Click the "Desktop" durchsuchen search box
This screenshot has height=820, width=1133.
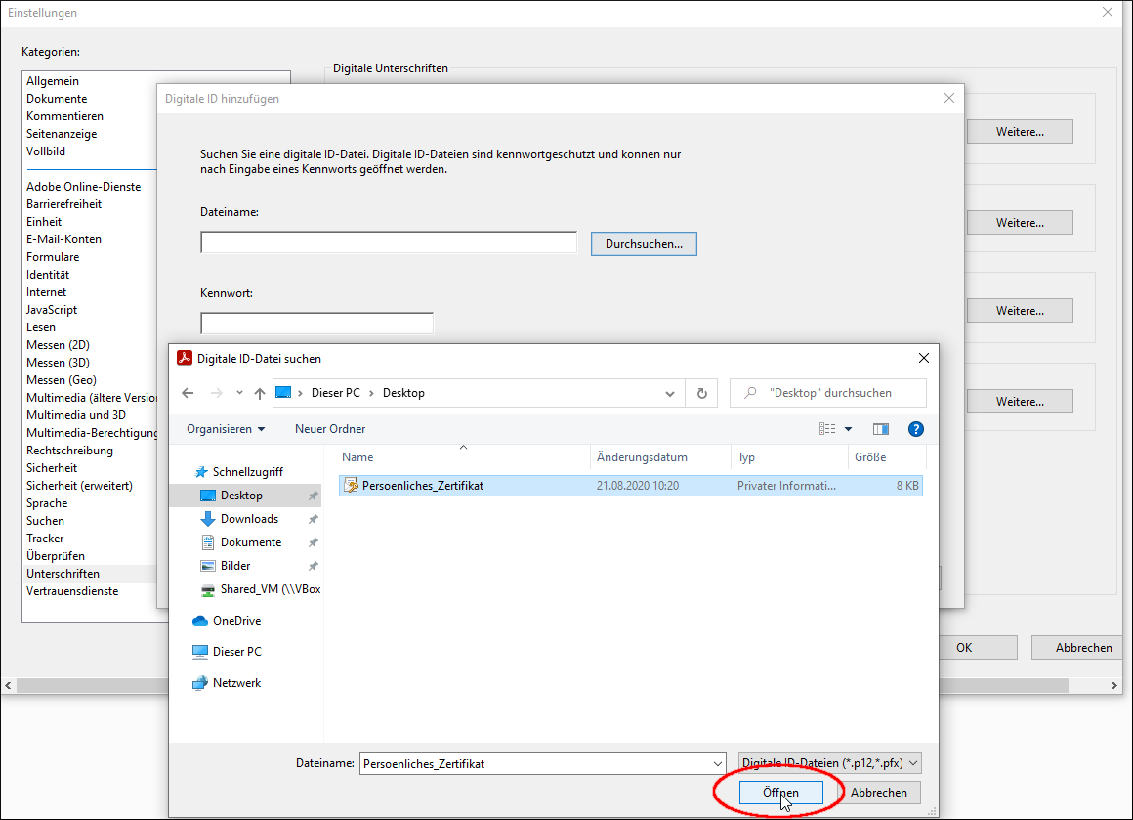tap(828, 393)
